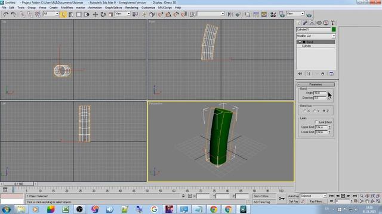Activate the highlighted Select Object tool
This screenshot has width=382, height=214.
(x=63, y=14)
